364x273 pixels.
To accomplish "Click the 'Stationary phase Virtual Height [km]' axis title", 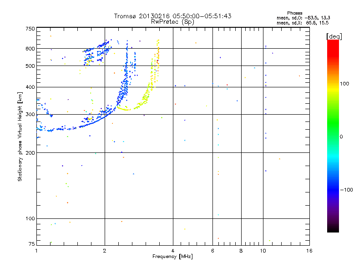I will (20, 137).
